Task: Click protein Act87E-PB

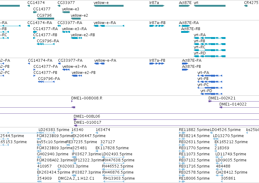Action: [191, 67]
